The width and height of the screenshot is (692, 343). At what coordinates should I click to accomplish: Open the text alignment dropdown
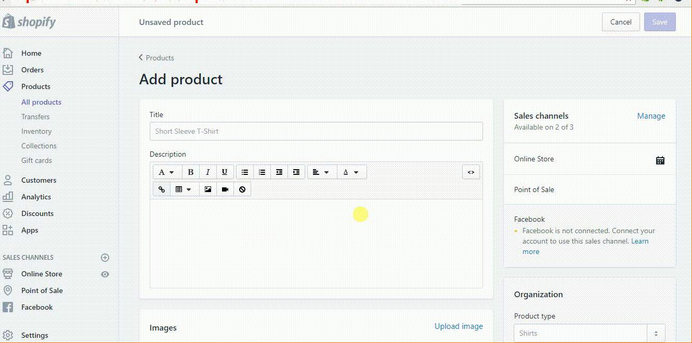[x=322, y=172]
